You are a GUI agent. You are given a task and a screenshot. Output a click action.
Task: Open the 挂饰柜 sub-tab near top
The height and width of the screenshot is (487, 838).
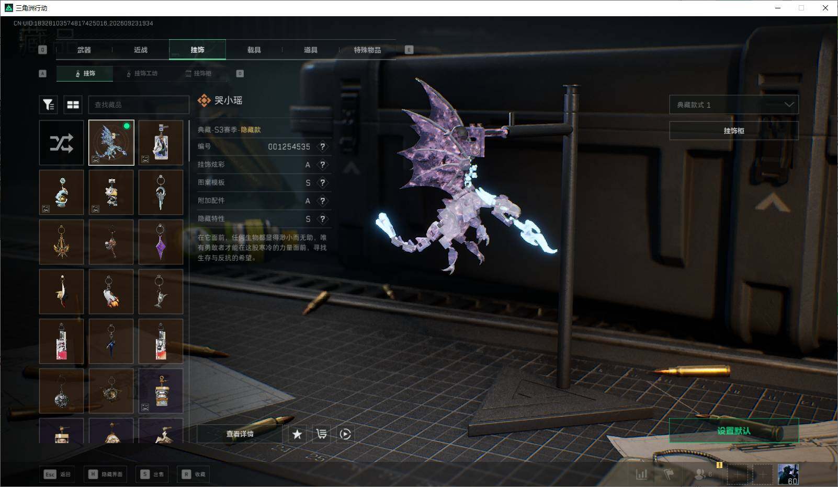(x=199, y=74)
